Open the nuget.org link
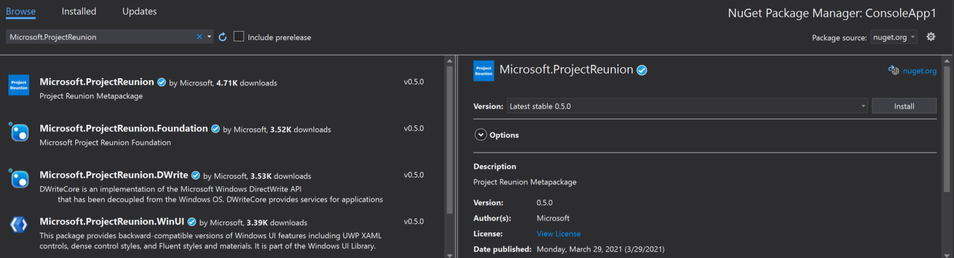The image size is (954, 258). click(x=920, y=71)
